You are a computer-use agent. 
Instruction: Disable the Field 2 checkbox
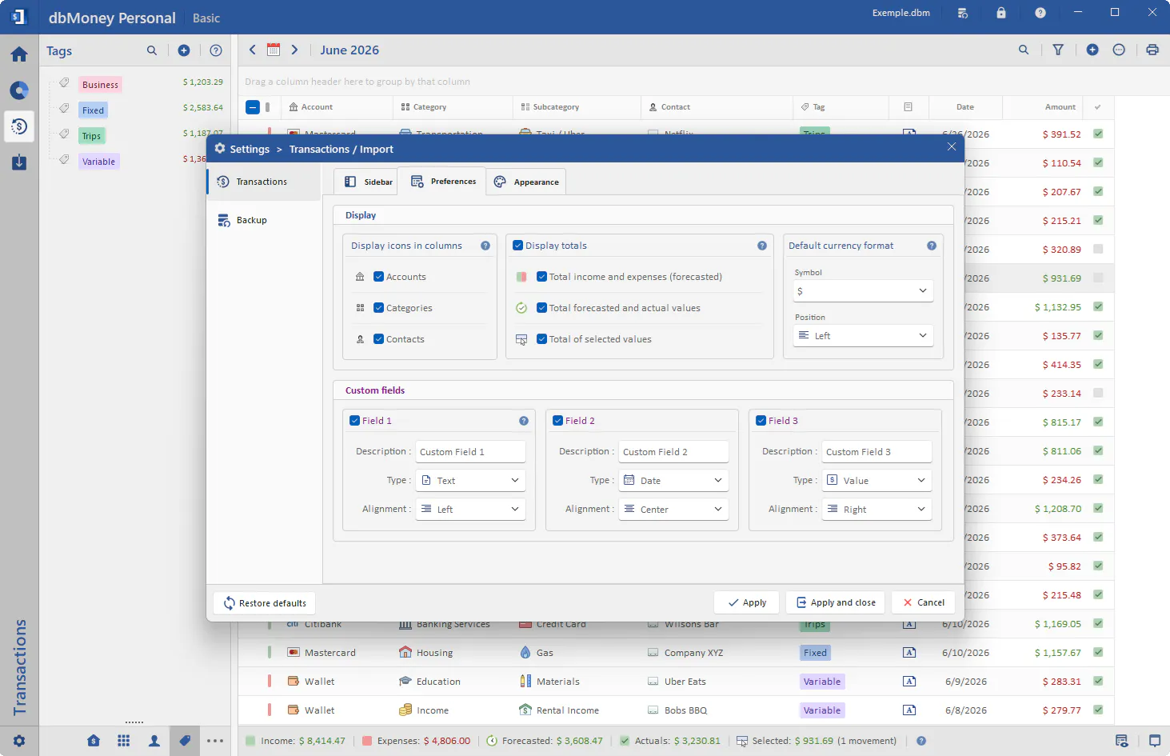tap(558, 421)
